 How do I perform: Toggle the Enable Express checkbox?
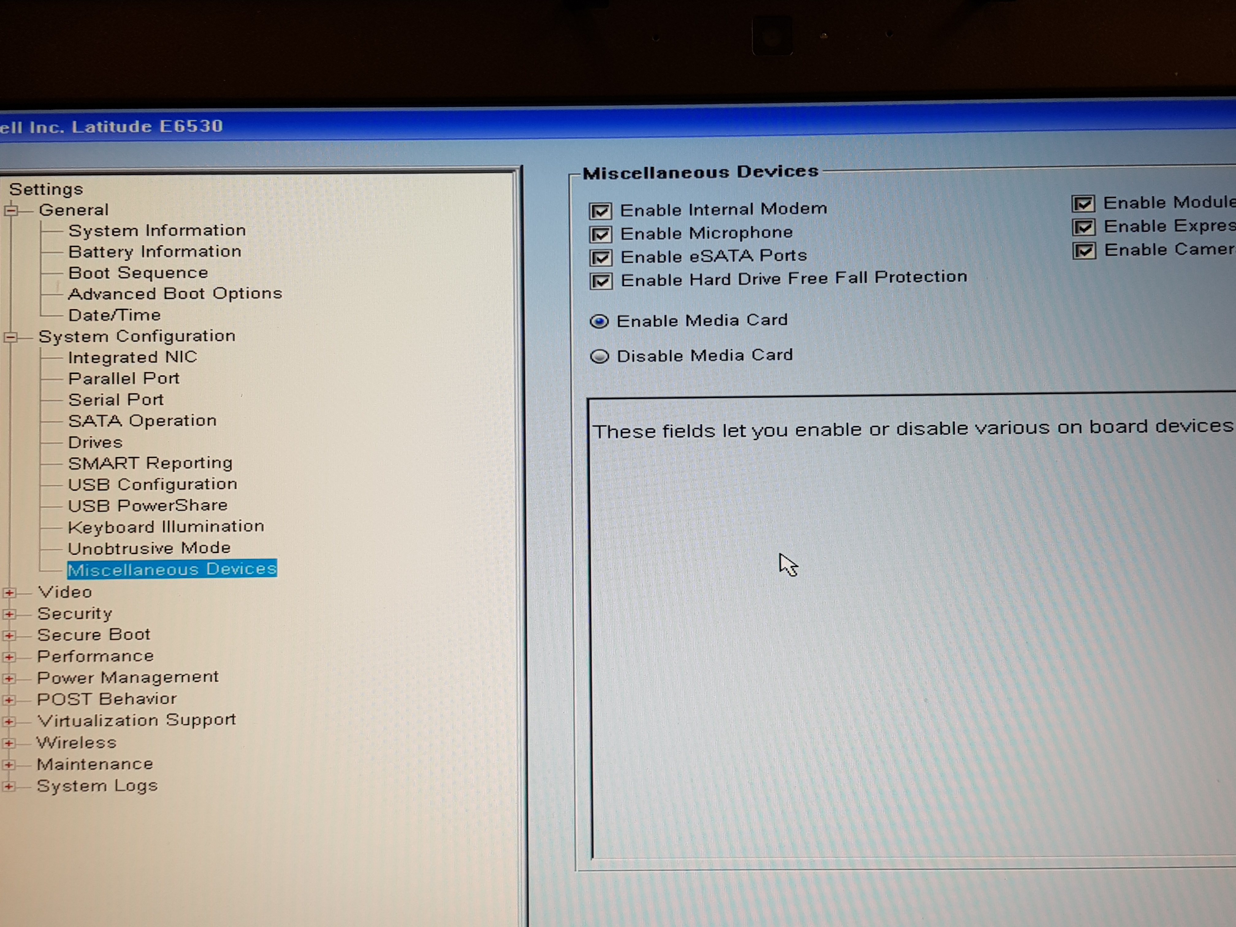pos(1084,227)
